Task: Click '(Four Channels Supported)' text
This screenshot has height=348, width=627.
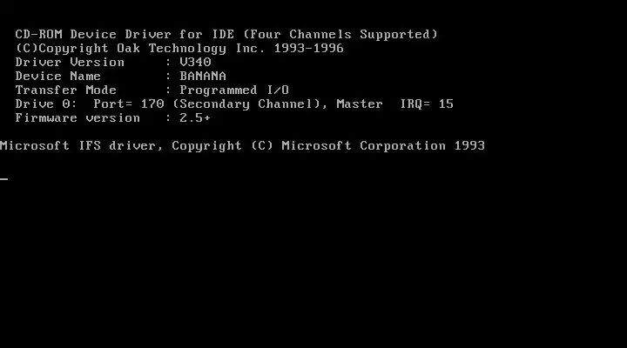Action: (x=340, y=34)
